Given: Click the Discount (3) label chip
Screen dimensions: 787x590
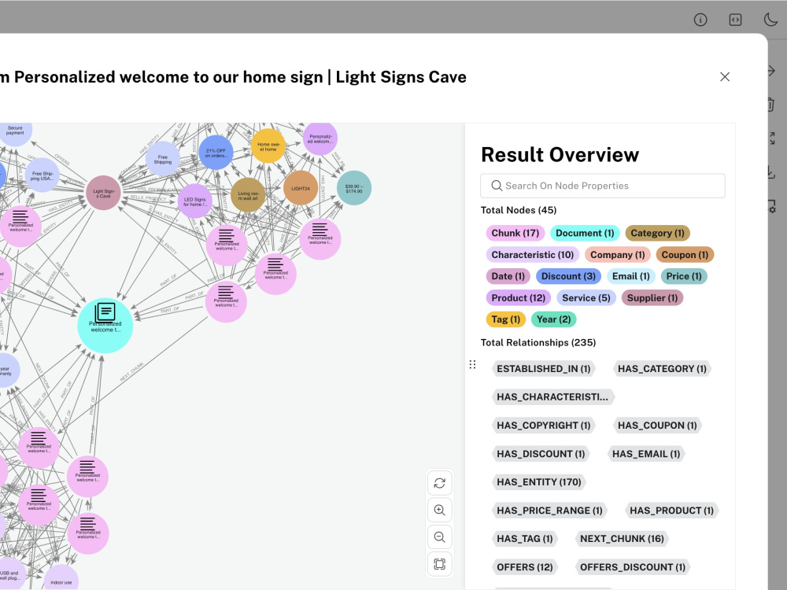Looking at the screenshot, I should [x=568, y=276].
